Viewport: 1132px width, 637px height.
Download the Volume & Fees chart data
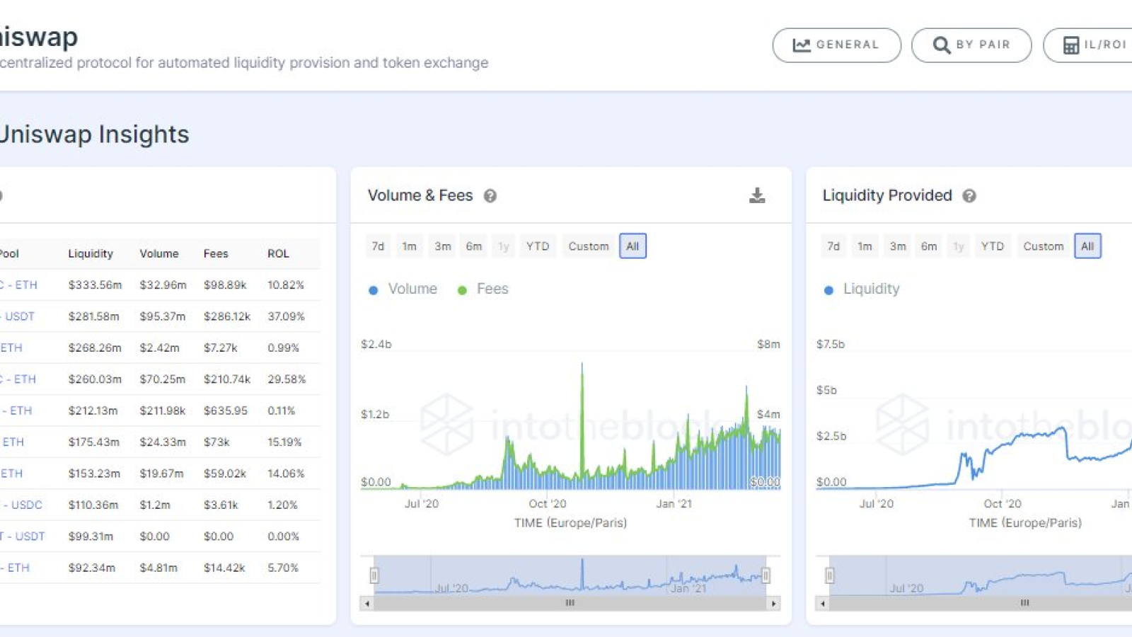coord(757,195)
